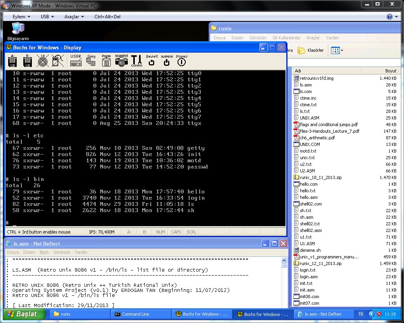Toggle the mouse capture icon in Bochs
This screenshot has height=323, width=404.
coord(58,61)
